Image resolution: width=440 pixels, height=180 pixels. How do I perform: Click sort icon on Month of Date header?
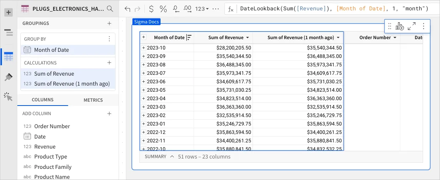[x=189, y=38]
